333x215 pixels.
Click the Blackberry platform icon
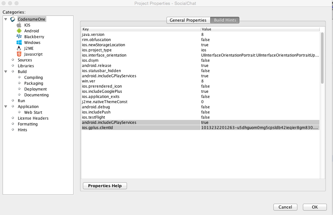[19, 37]
